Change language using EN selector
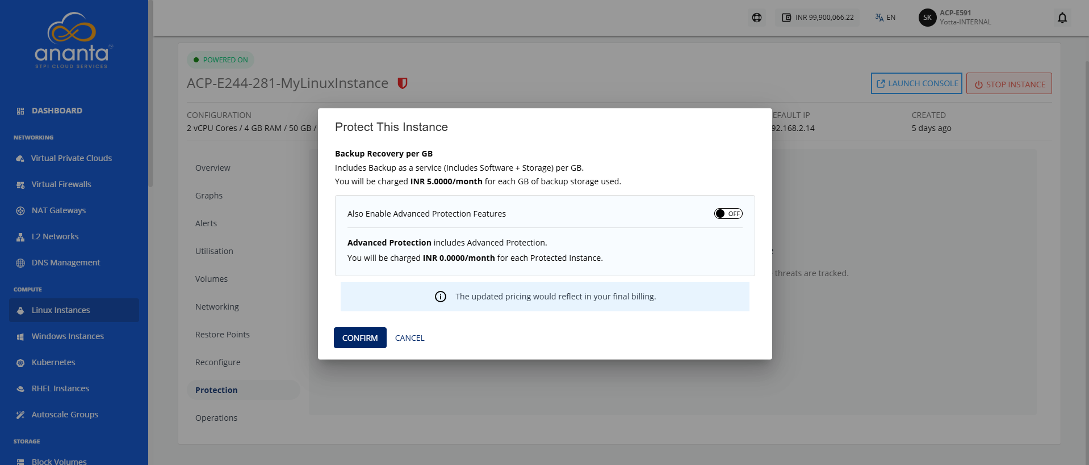1089x465 pixels. (x=885, y=18)
